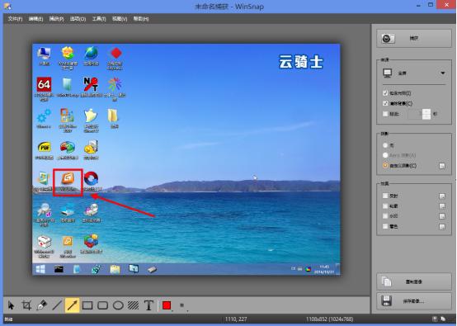457x326 pixels.
Task: Click the monitor icon in capture type
Action: point(388,73)
